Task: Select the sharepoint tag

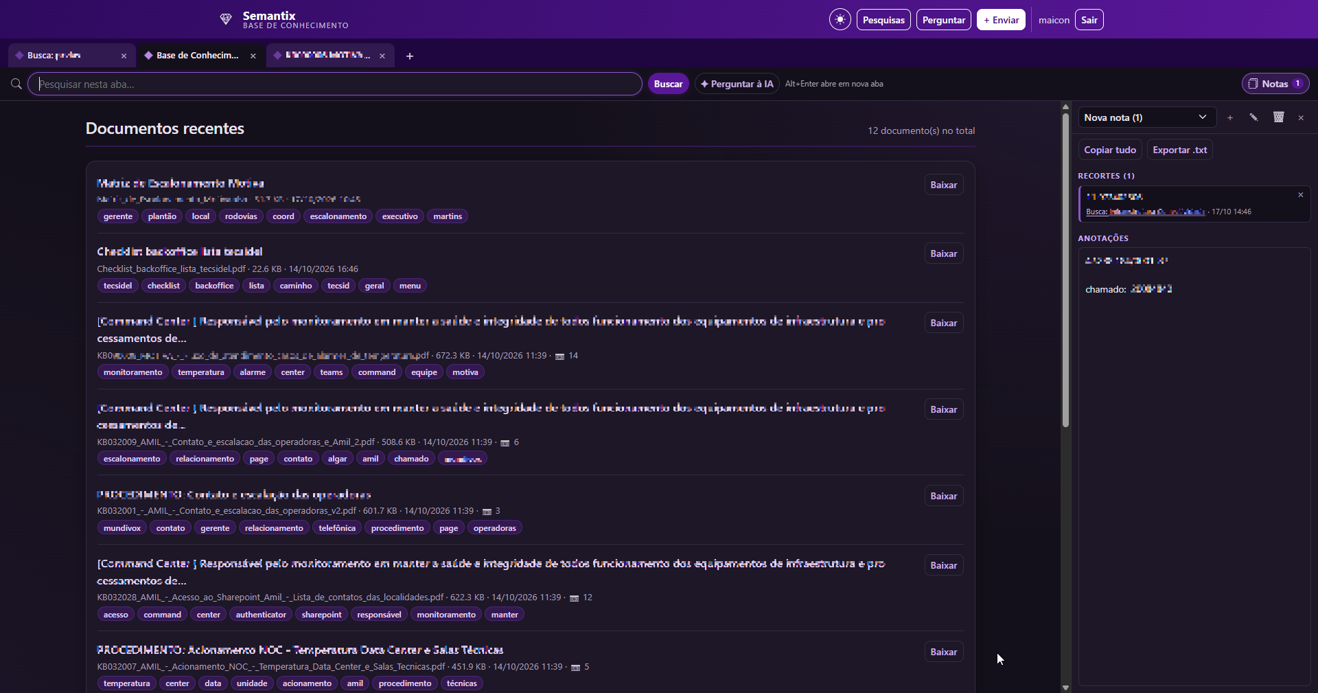Action: 321,615
